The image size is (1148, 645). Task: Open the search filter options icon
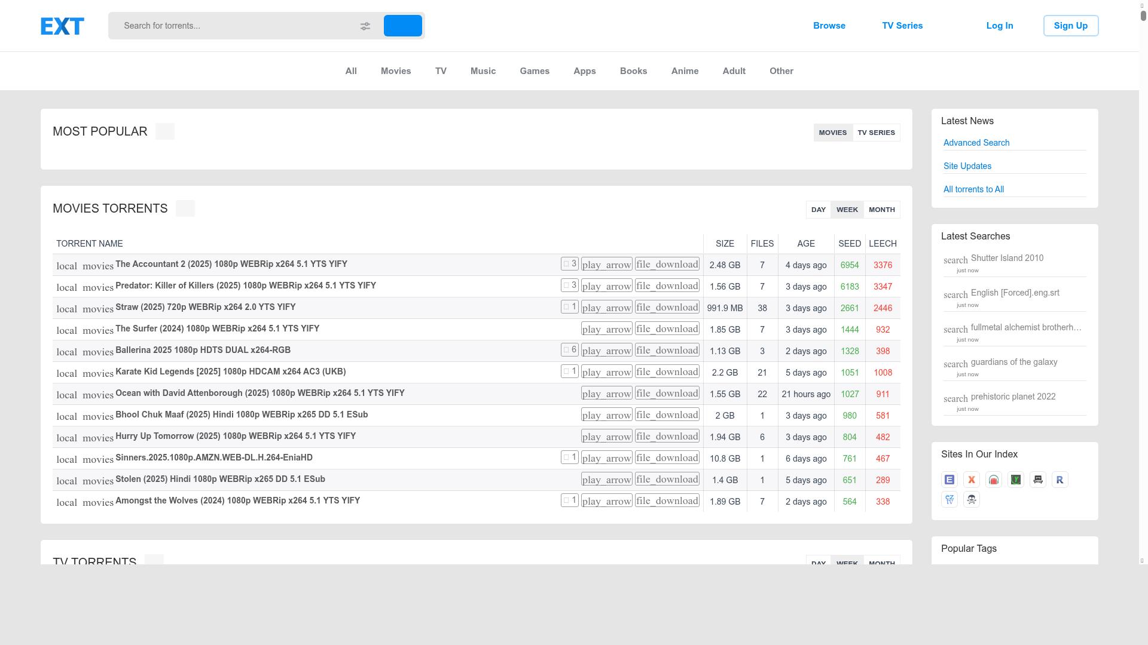coord(365,26)
